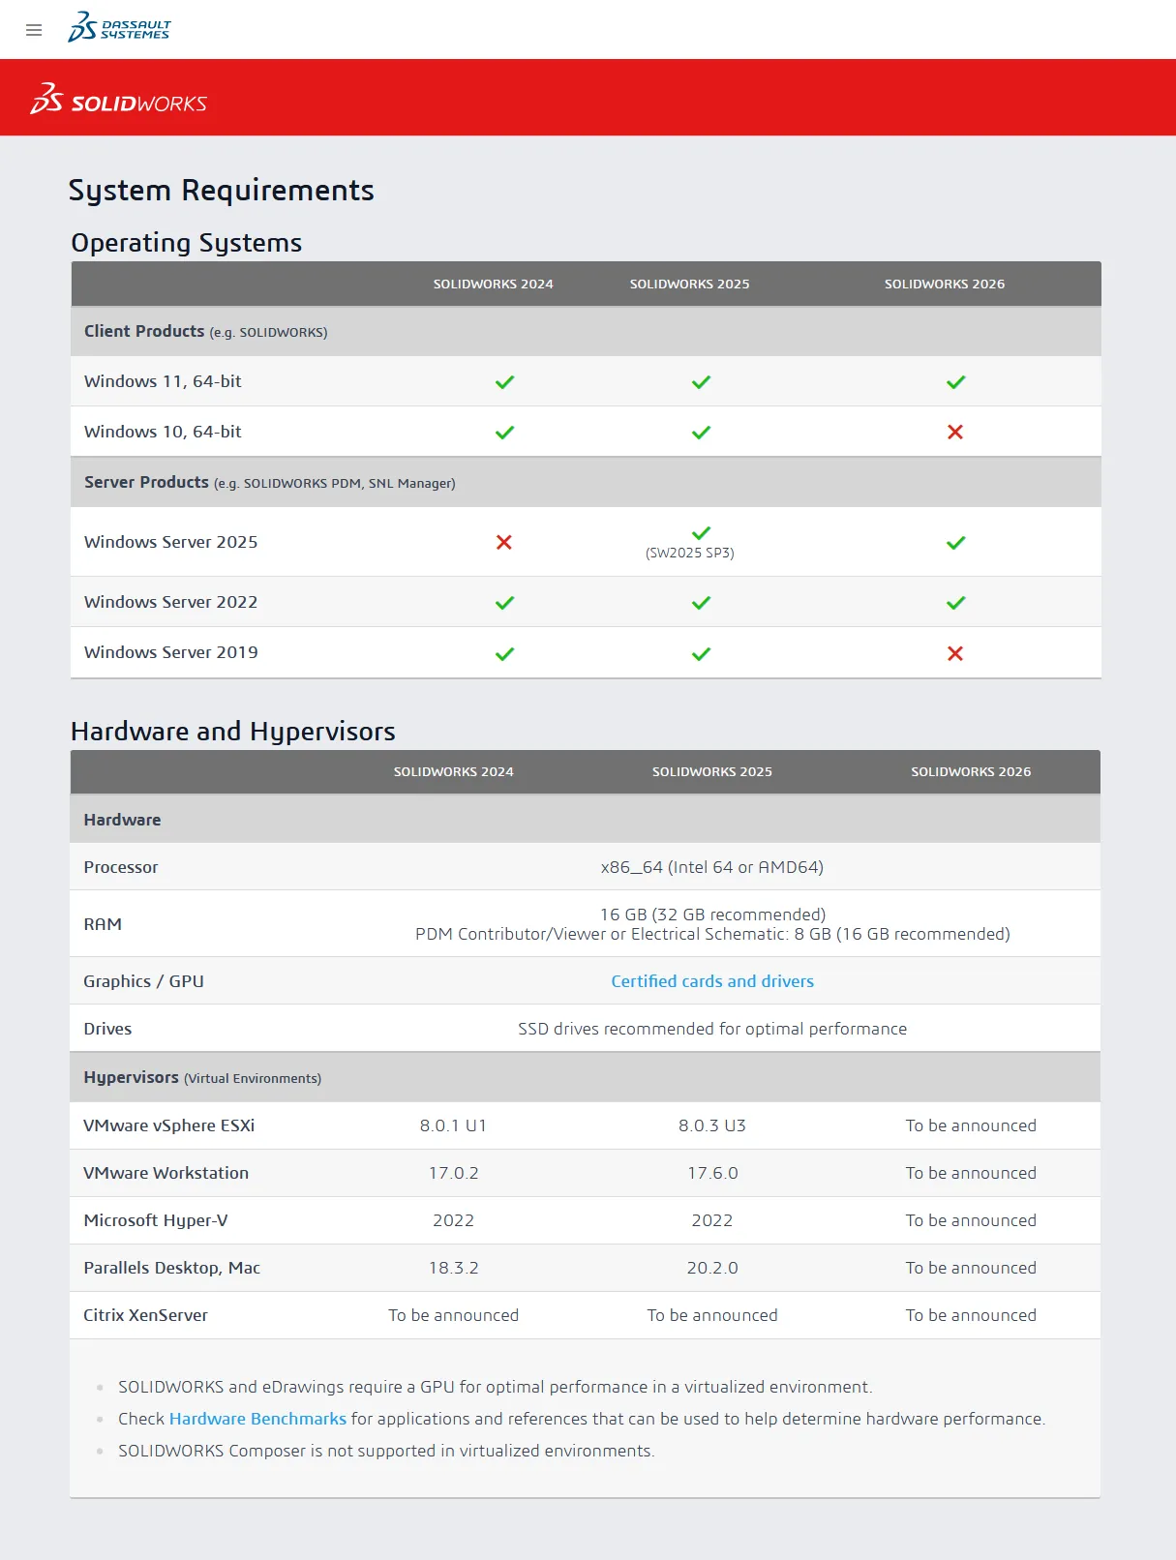The image size is (1176, 1560).
Task: Click SOLIDWORKS 2026 header in Operating Systems table
Action: (x=945, y=284)
